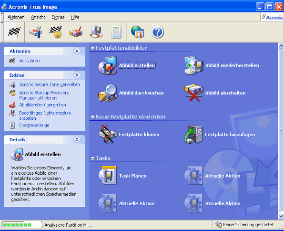Collapse the Festplattenabbilder section
This screenshot has width=284, height=231.
click(x=93, y=48)
